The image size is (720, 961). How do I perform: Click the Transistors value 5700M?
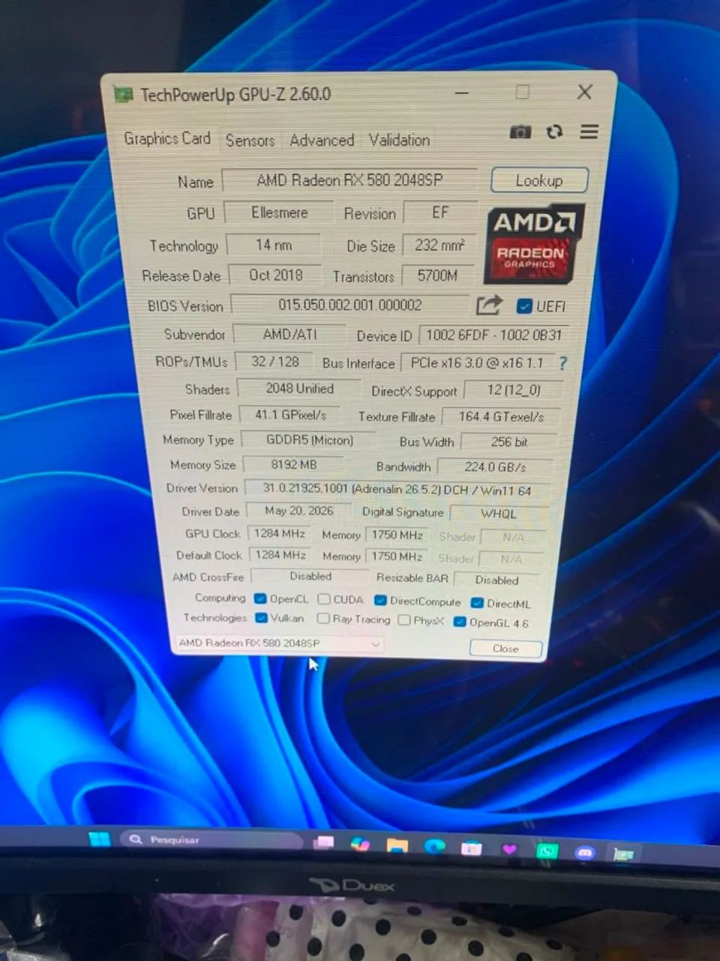438,276
